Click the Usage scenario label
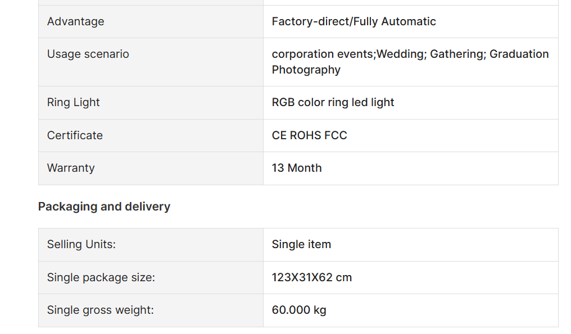Screen dimensions: 571x334 coord(88,54)
